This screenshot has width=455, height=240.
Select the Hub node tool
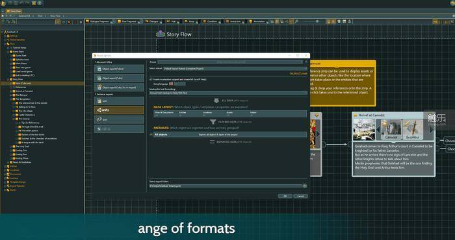[x=174, y=21]
